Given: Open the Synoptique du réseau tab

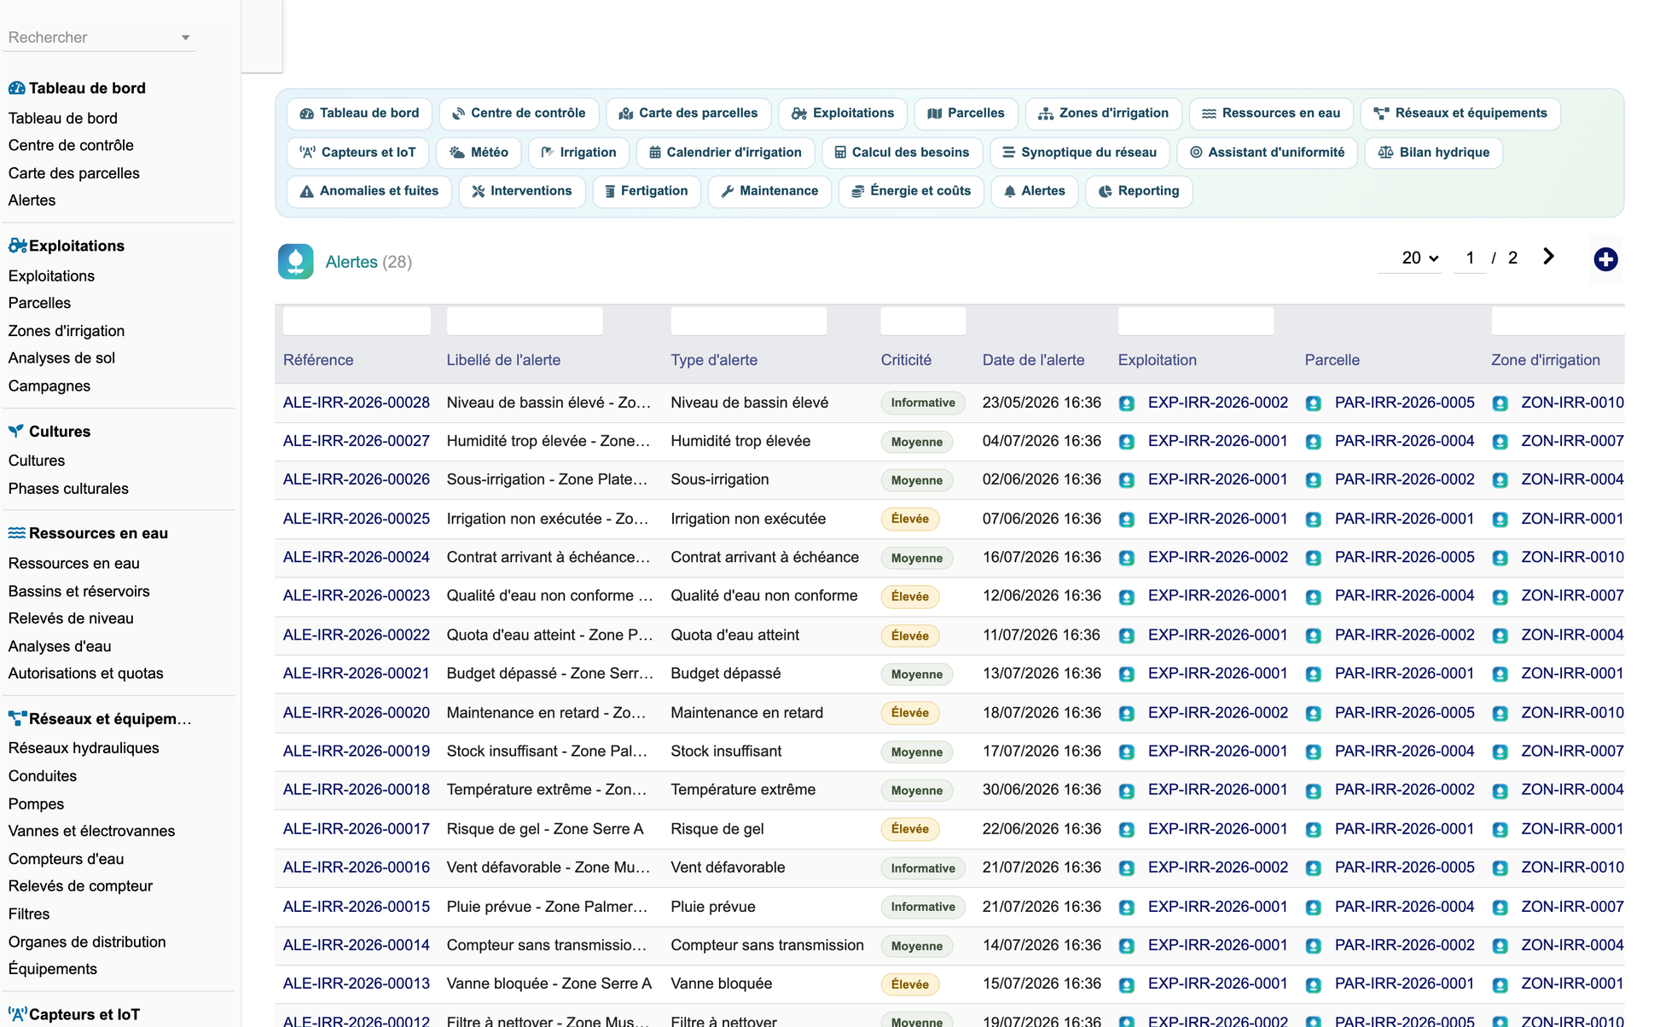Looking at the screenshot, I should point(1079,153).
